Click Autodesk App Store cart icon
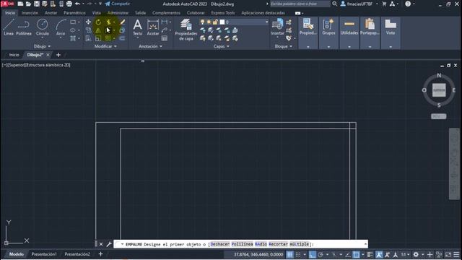462x260 pixels. [384, 4]
